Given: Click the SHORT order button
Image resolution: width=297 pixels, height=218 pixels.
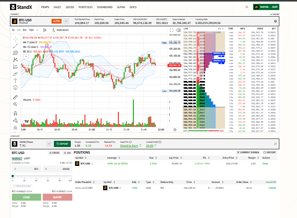Looking at the screenshot, I should 57,197.
